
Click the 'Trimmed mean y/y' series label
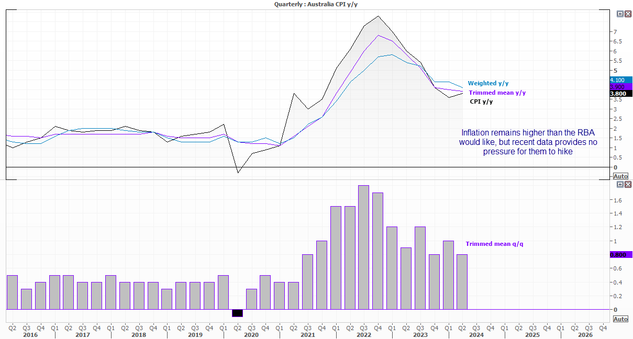click(497, 93)
